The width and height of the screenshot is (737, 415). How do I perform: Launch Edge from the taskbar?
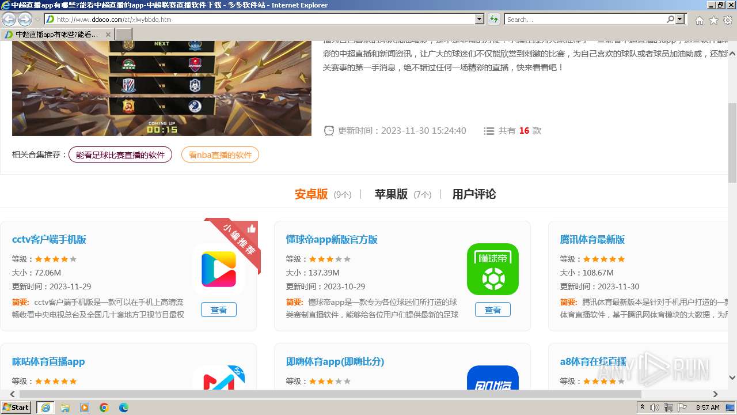(x=124, y=408)
